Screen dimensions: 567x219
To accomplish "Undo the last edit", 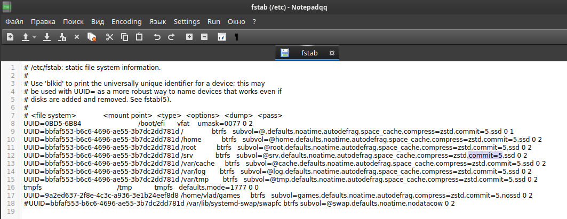I will click(x=157, y=37).
